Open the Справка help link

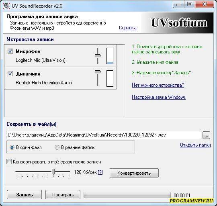[128, 28]
